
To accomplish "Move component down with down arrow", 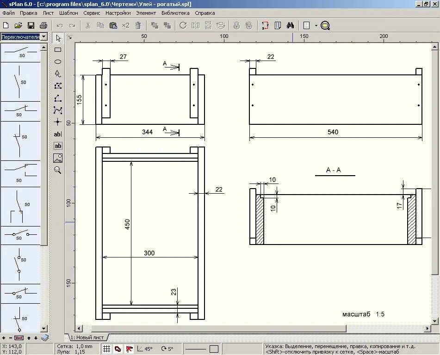I will click(x=36, y=338).
